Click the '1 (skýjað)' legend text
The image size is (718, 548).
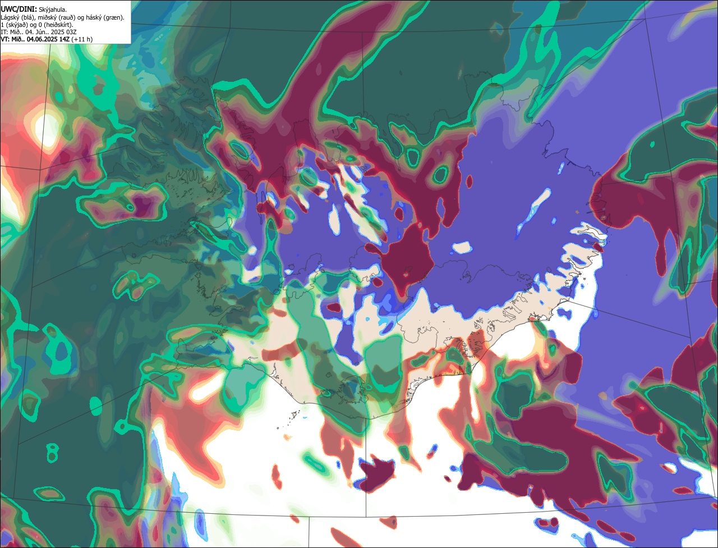pyautogui.click(x=14, y=25)
